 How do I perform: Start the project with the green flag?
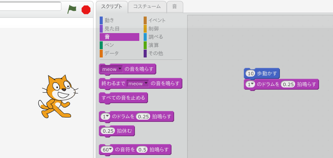(x=72, y=10)
